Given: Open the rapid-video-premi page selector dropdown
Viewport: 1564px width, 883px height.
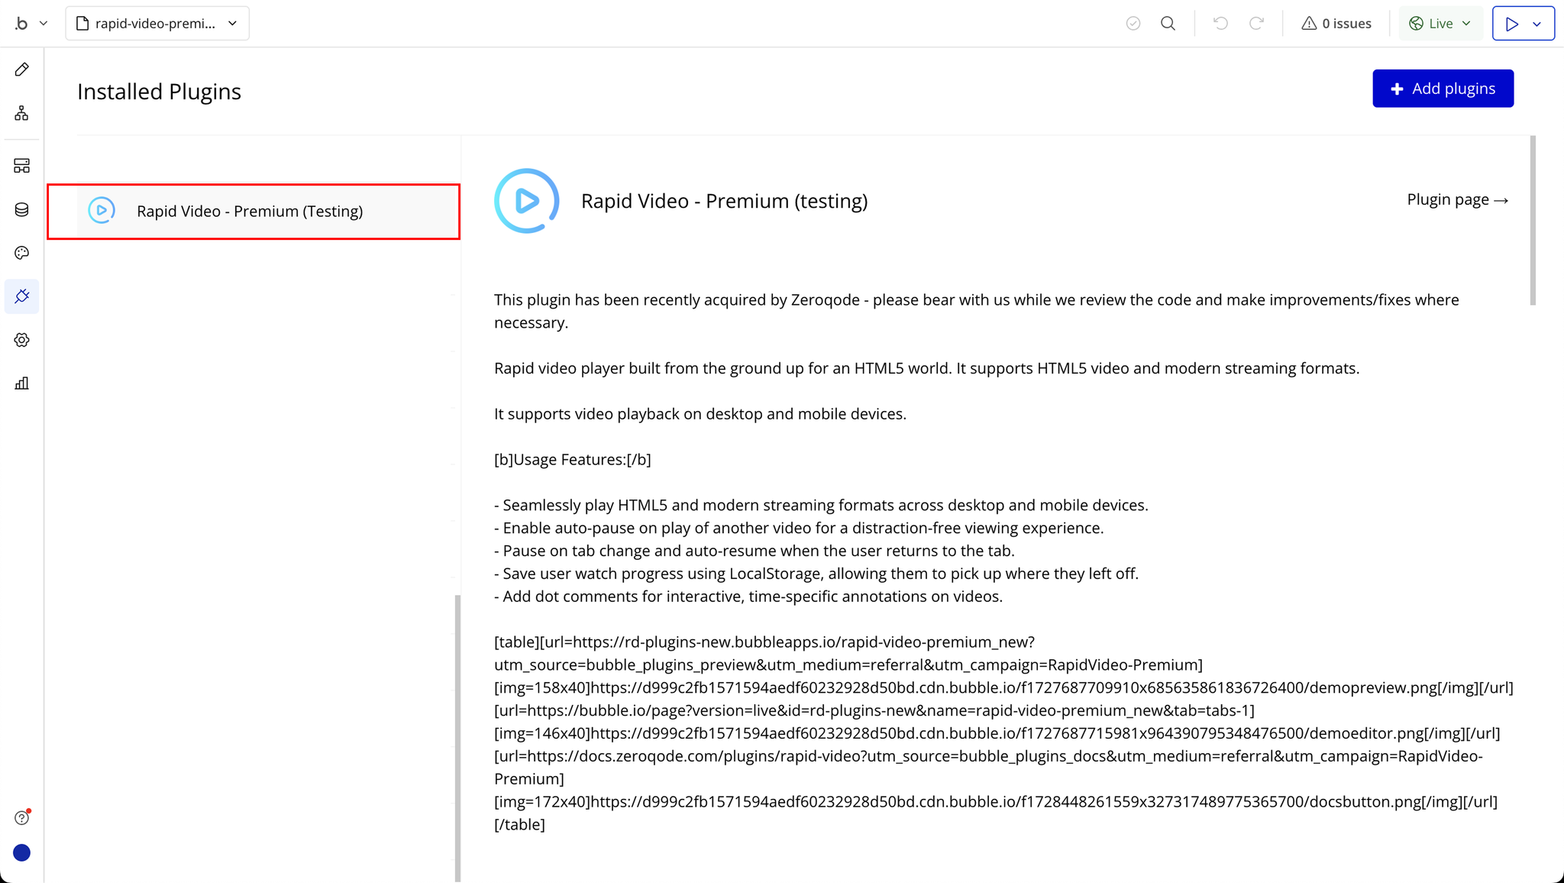Looking at the screenshot, I should tap(157, 24).
